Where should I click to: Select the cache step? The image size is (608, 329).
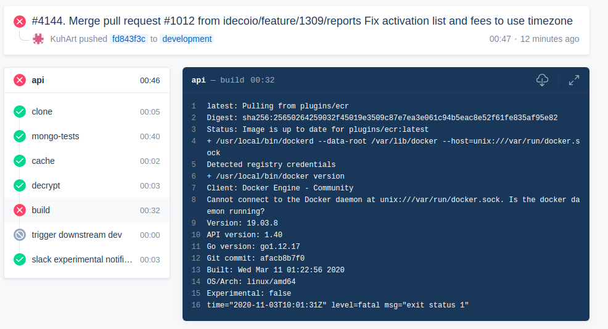[x=43, y=161]
